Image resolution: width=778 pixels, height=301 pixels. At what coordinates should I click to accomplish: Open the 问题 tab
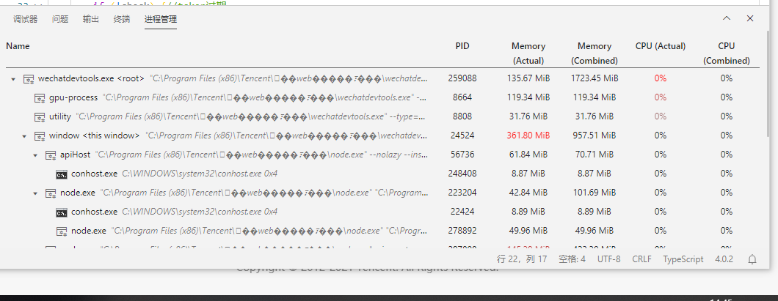[x=60, y=19]
